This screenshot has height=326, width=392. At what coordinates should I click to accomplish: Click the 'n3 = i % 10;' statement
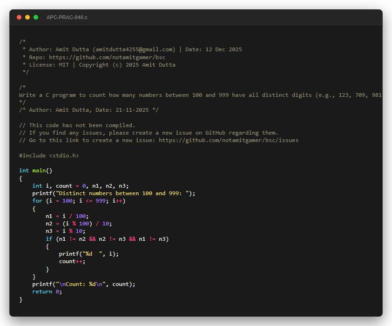[65, 231]
